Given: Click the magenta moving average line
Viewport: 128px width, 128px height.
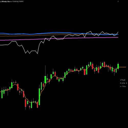Looking at the screenshot, I should (x=59, y=39).
